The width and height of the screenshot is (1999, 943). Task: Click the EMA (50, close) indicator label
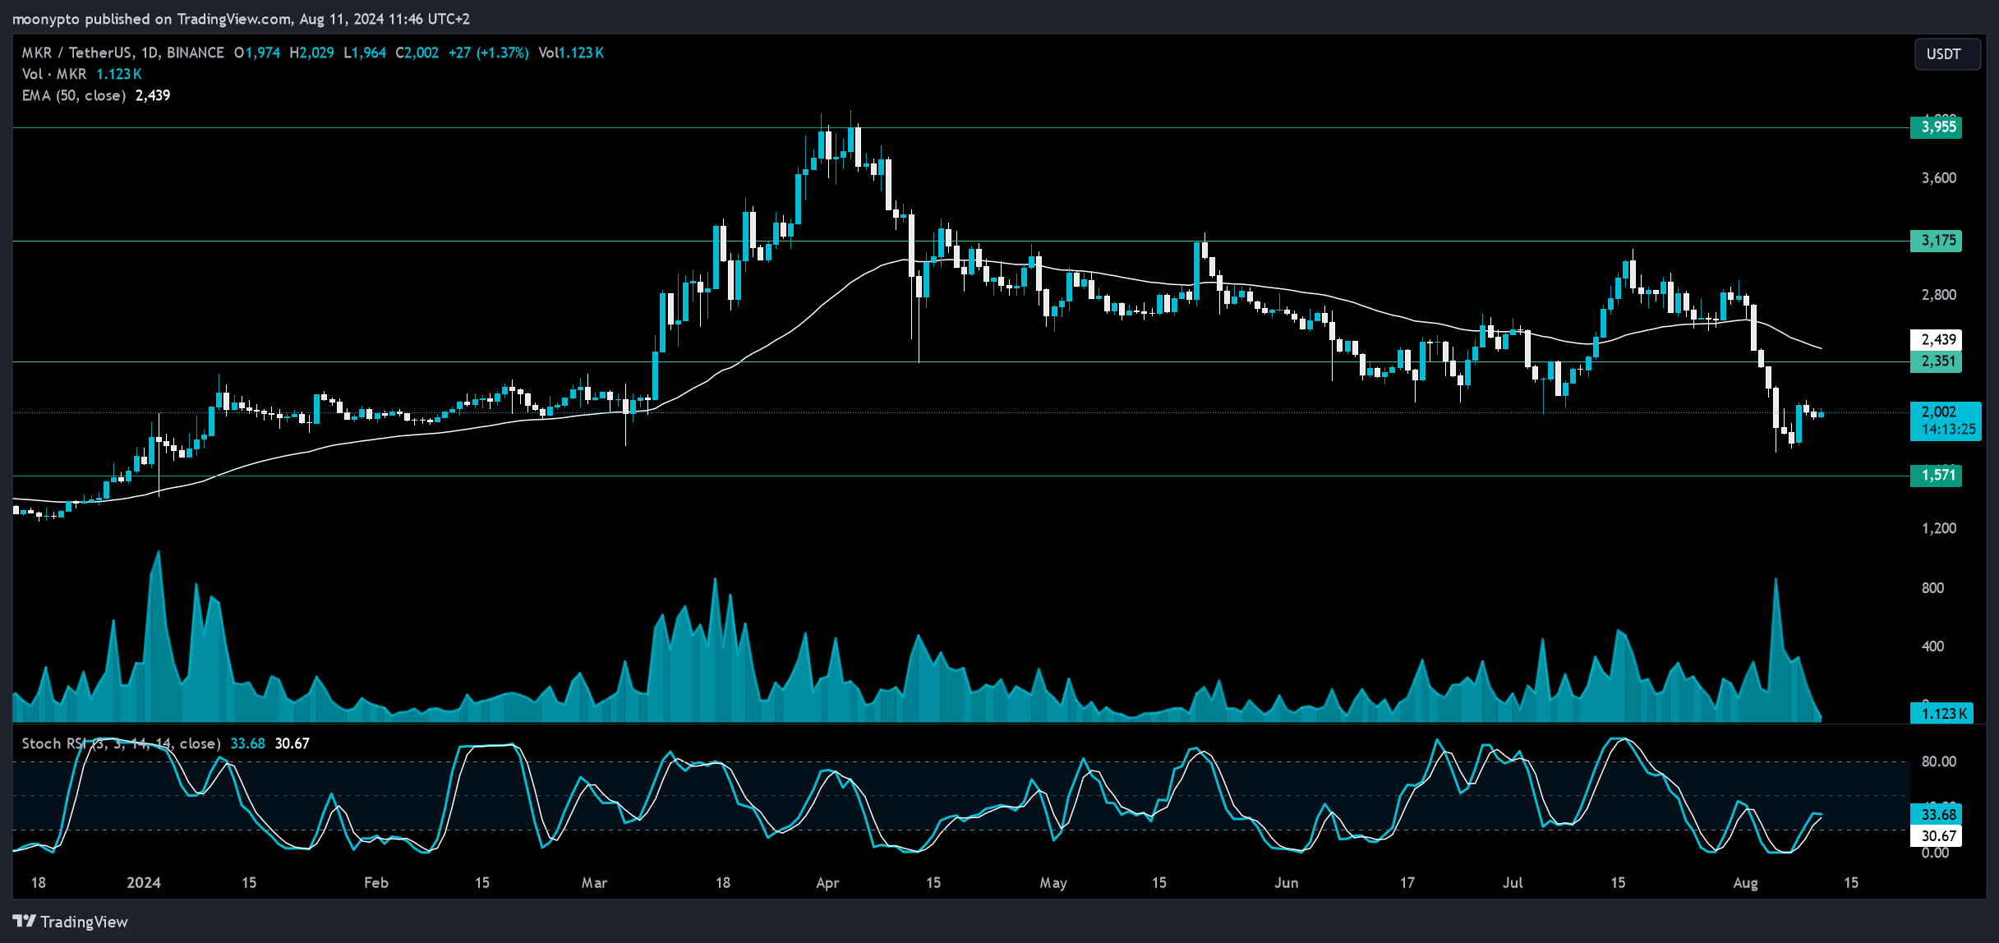click(x=73, y=95)
